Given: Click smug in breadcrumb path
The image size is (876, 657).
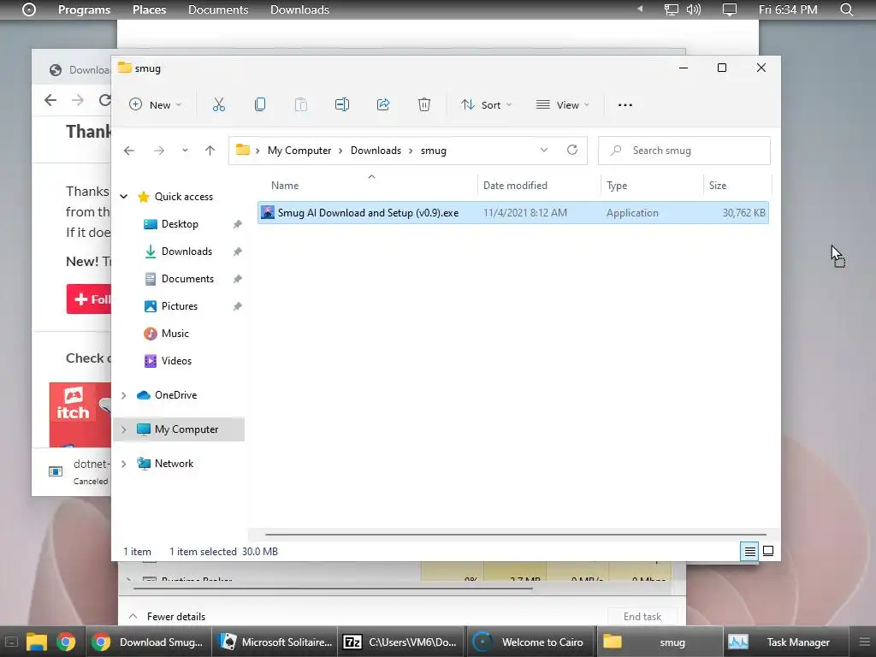Looking at the screenshot, I should pyautogui.click(x=434, y=151).
